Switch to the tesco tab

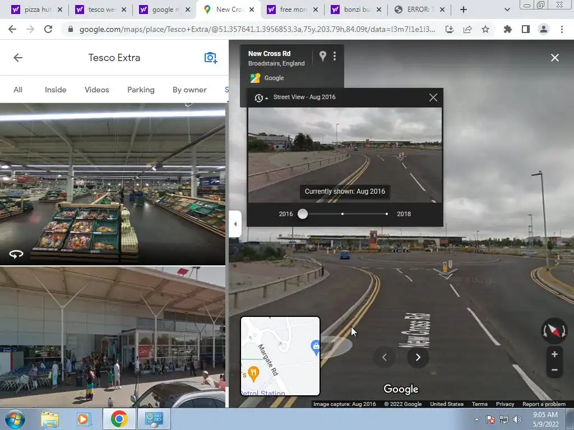tap(96, 10)
